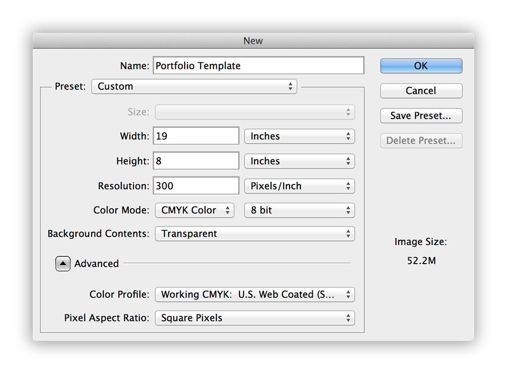Open the Resolution Pixels/Inch dropdown
Image resolution: width=507 pixels, height=374 pixels.
tap(299, 186)
